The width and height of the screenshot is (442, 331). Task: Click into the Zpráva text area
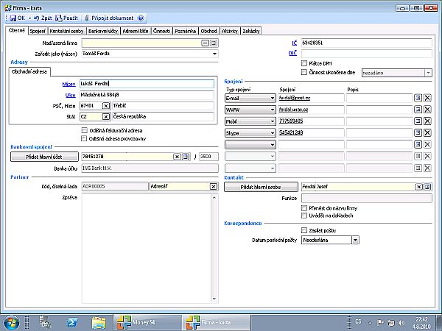click(x=147, y=249)
